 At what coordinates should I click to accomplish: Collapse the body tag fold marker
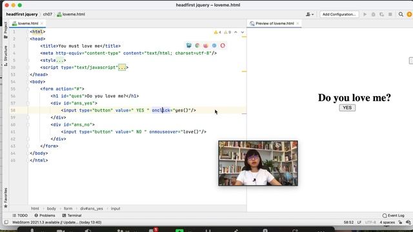point(28,82)
